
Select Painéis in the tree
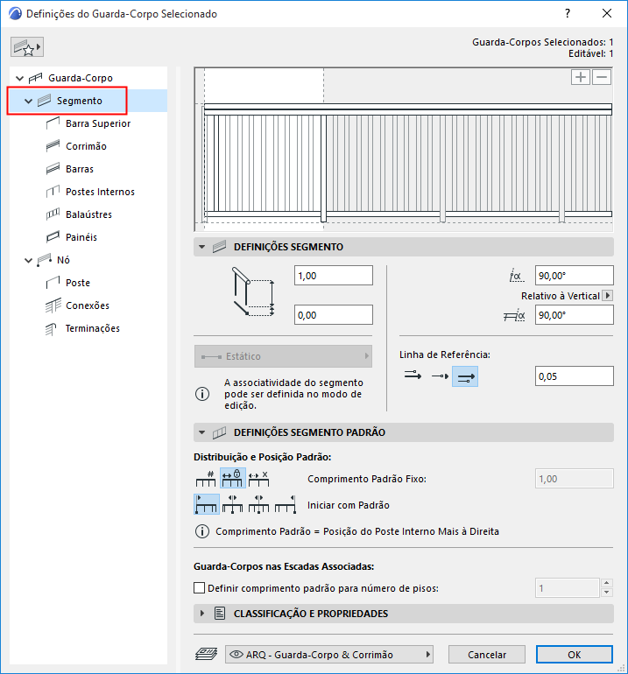point(81,237)
